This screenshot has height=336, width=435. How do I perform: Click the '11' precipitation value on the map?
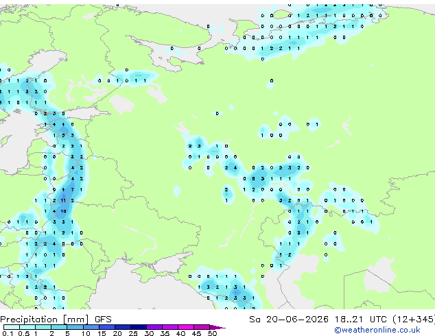[x=63, y=200]
